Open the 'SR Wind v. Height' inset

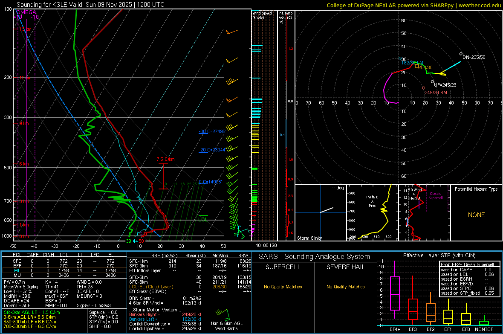click(x=424, y=212)
